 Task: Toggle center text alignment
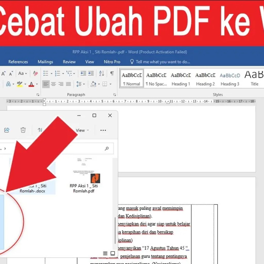tap(53, 84)
